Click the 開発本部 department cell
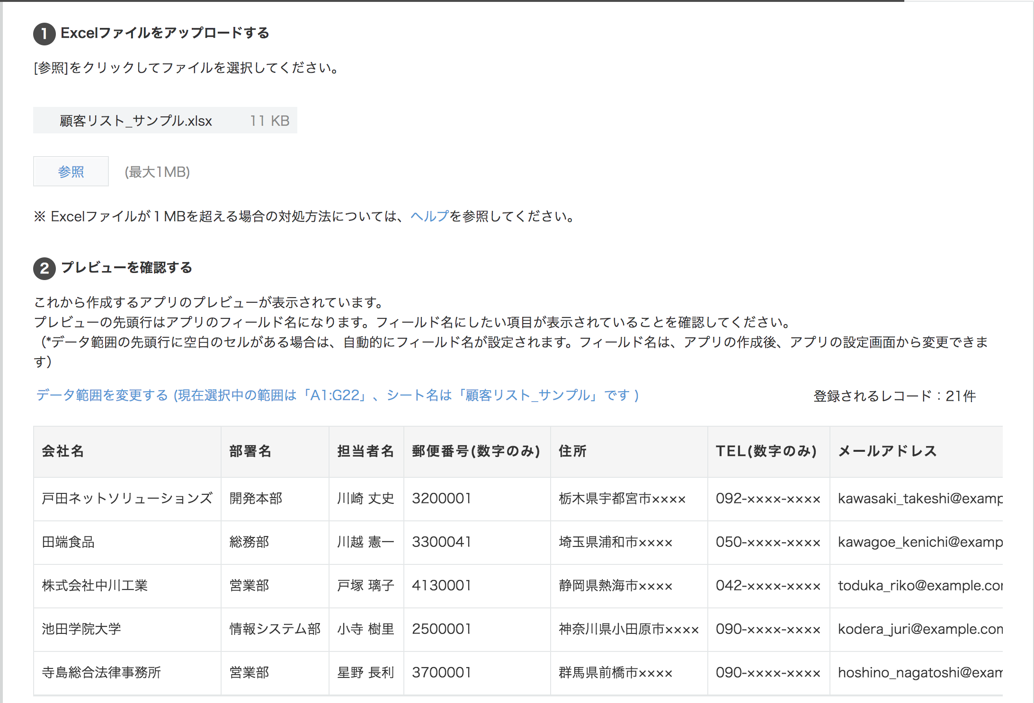The height and width of the screenshot is (703, 1034). [275, 499]
